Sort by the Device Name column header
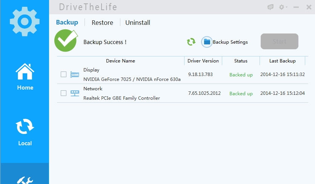This screenshot has height=184, width=315. 120,61
